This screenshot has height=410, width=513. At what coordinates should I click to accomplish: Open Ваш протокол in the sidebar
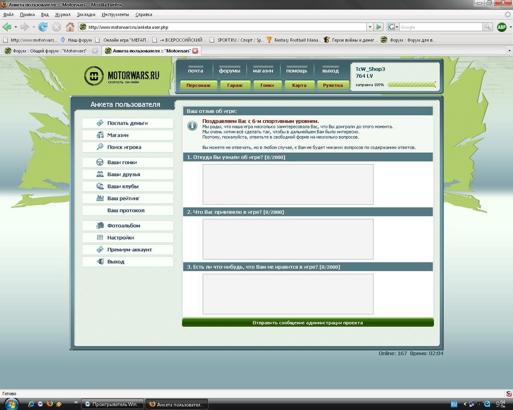[x=127, y=210]
